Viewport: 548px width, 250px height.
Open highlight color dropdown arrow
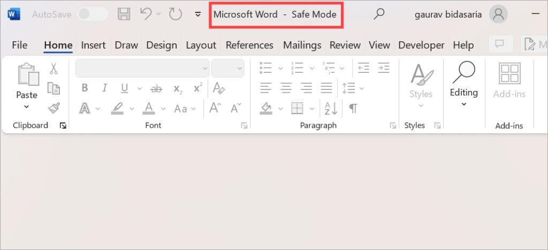[x=132, y=109]
